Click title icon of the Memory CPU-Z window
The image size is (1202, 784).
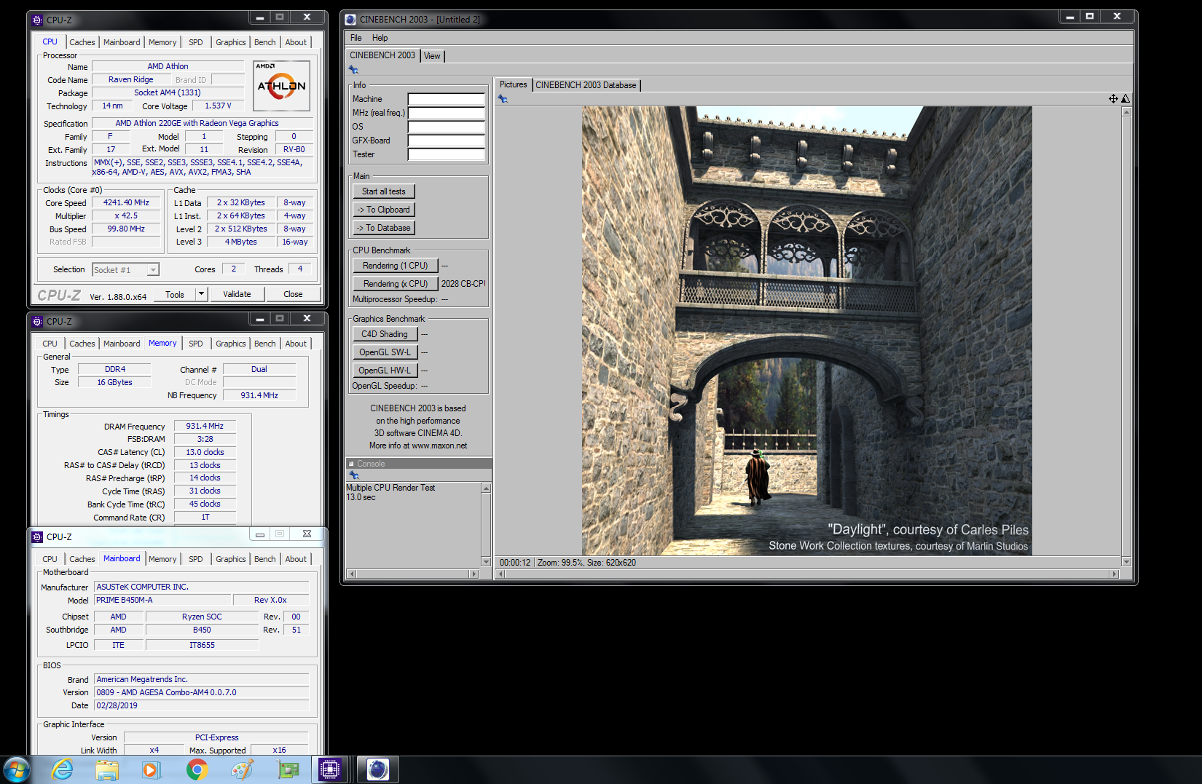(x=37, y=322)
